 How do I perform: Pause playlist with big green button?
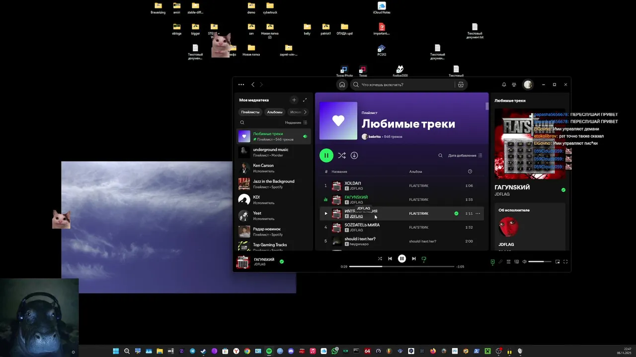[x=326, y=155]
